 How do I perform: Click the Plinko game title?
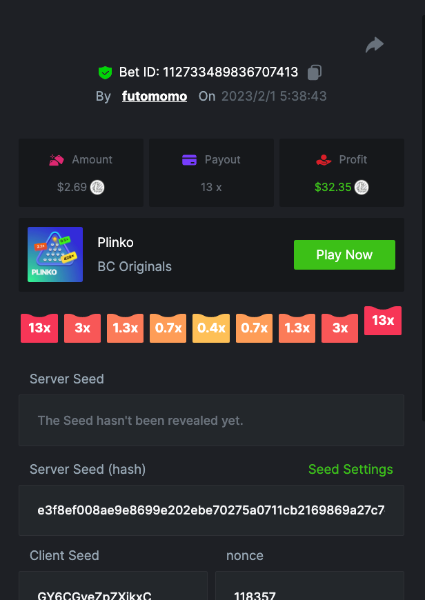pos(116,243)
